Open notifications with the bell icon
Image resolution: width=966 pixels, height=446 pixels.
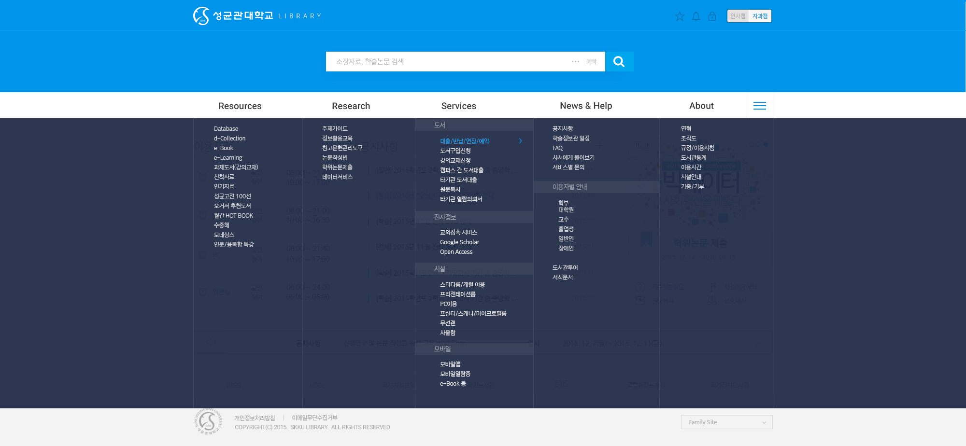[x=696, y=16]
